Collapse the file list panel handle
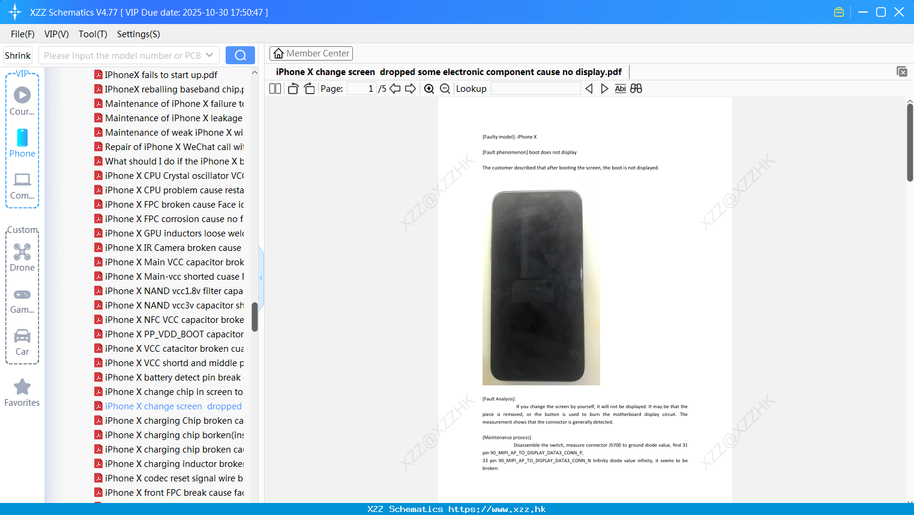The height and width of the screenshot is (515, 914). (261, 277)
